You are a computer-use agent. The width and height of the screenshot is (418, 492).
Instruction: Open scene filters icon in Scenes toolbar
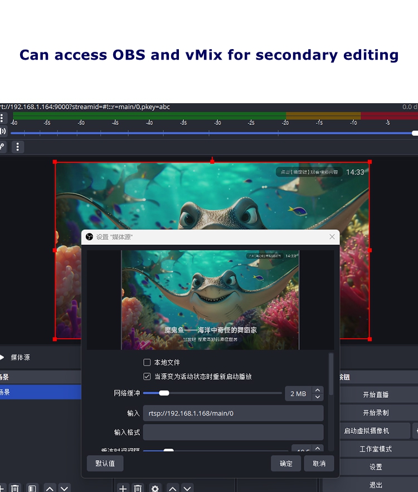point(32,488)
